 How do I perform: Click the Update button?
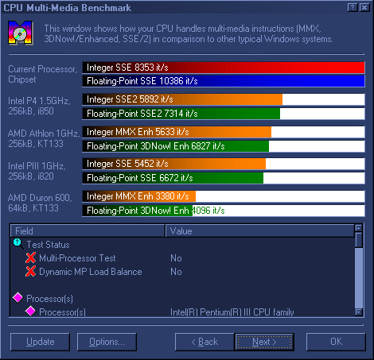tap(40, 342)
